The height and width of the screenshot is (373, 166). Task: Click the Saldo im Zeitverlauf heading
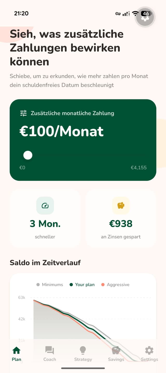45,263
